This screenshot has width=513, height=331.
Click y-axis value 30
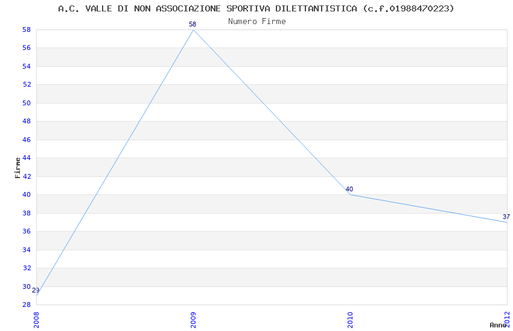[x=27, y=286]
